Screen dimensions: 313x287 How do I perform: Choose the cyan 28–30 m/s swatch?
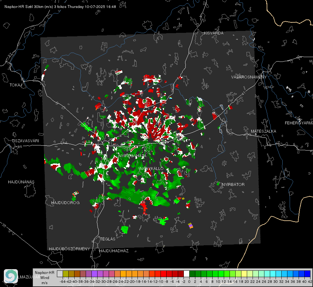273,274
